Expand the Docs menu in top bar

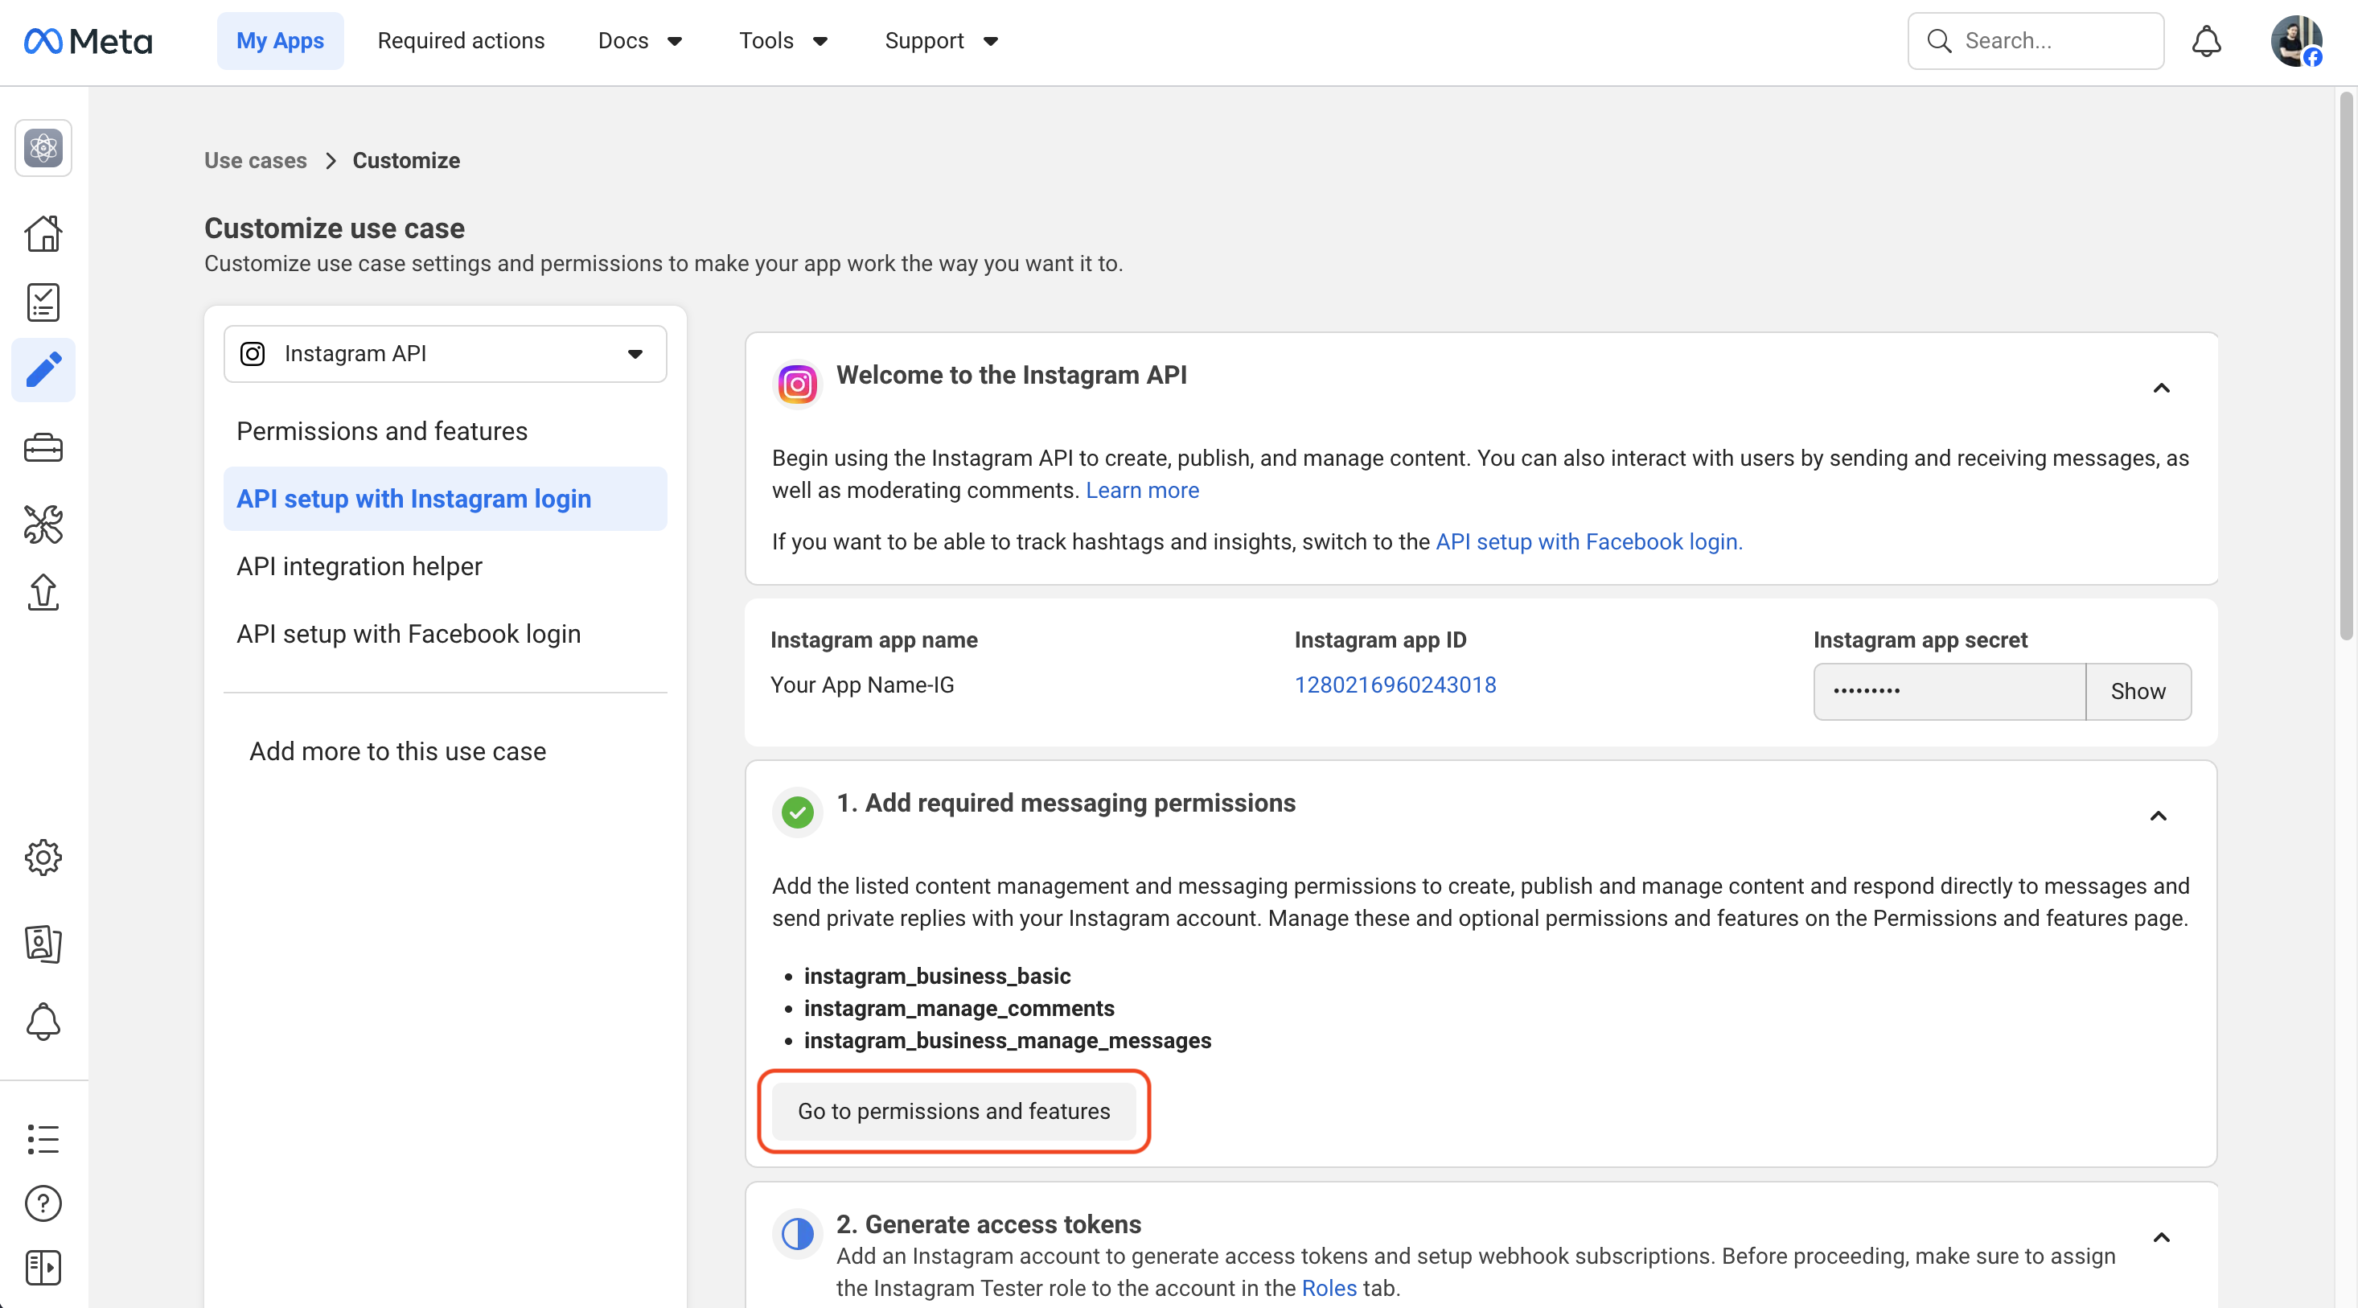click(x=640, y=41)
